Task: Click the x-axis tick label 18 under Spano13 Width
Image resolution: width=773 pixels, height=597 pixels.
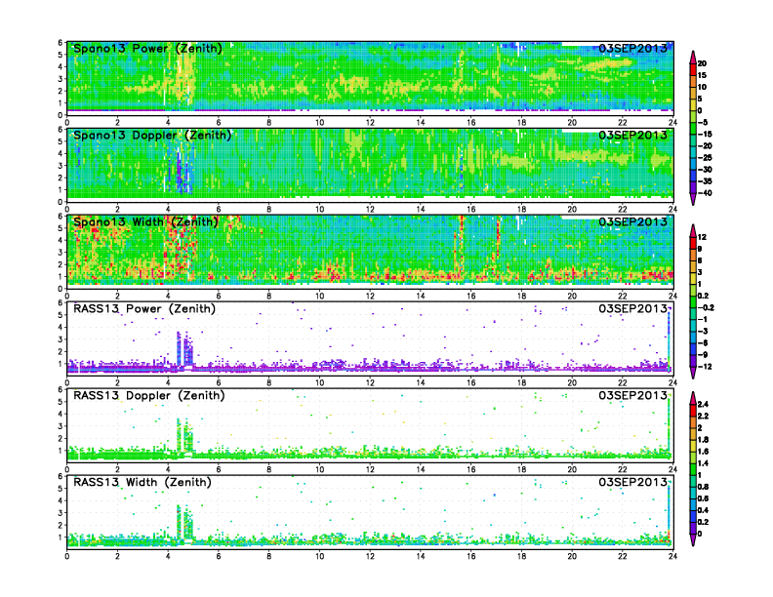Action: click(x=521, y=296)
